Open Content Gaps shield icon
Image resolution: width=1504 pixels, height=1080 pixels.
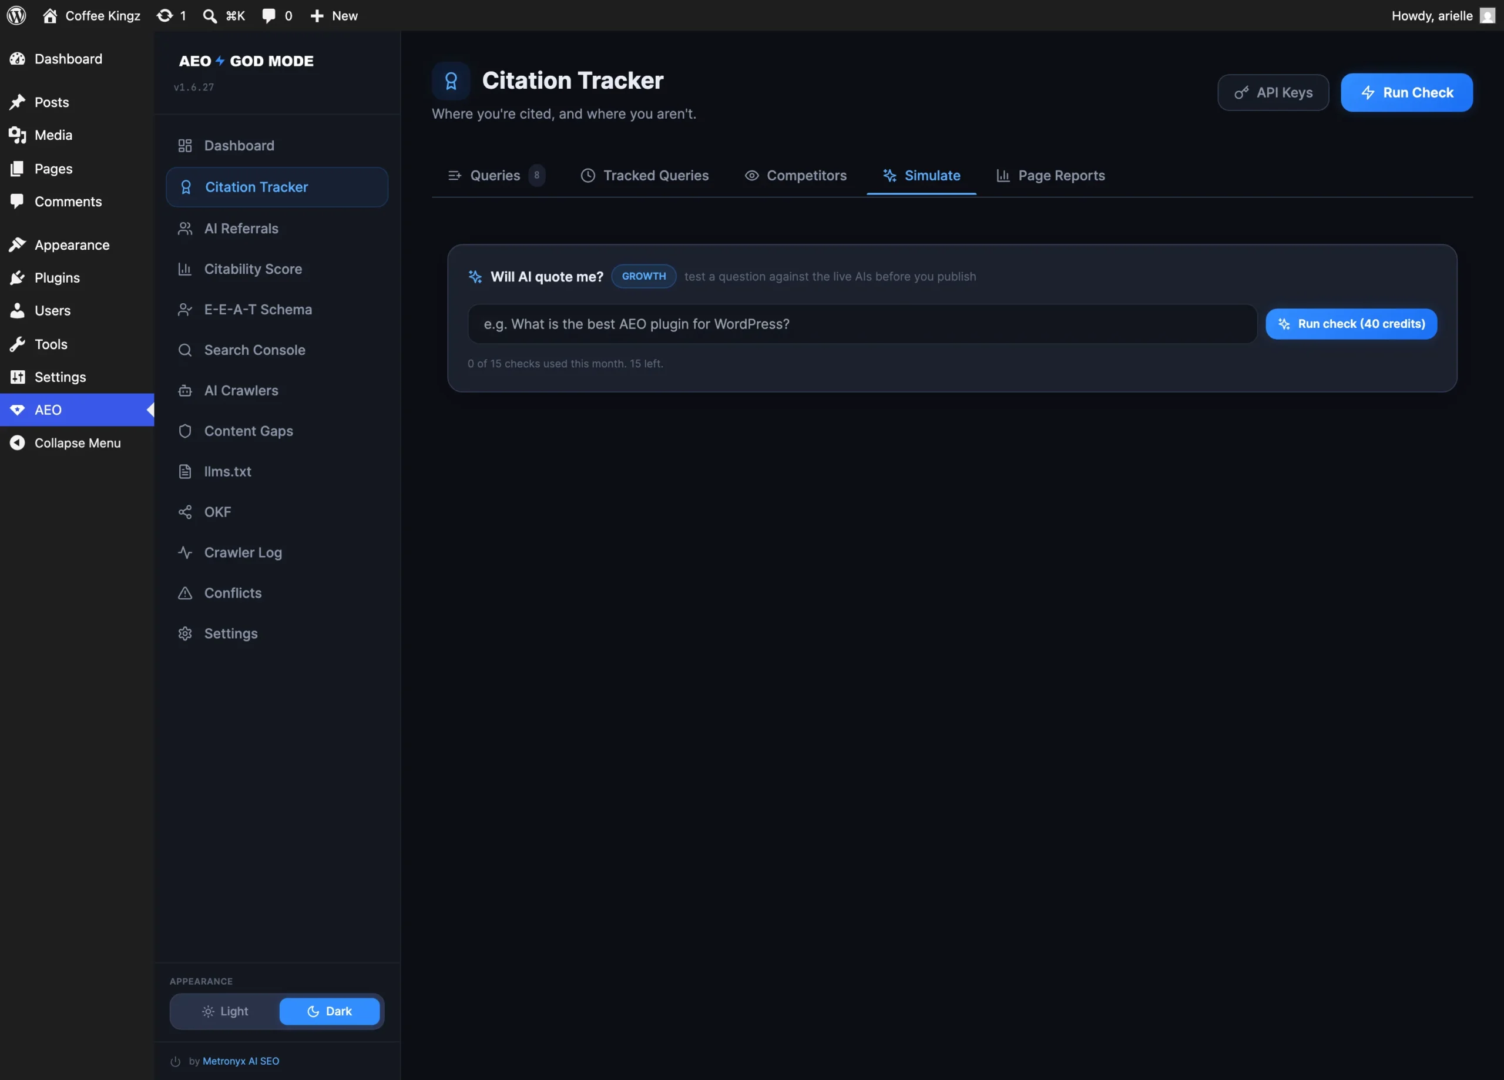click(x=185, y=431)
